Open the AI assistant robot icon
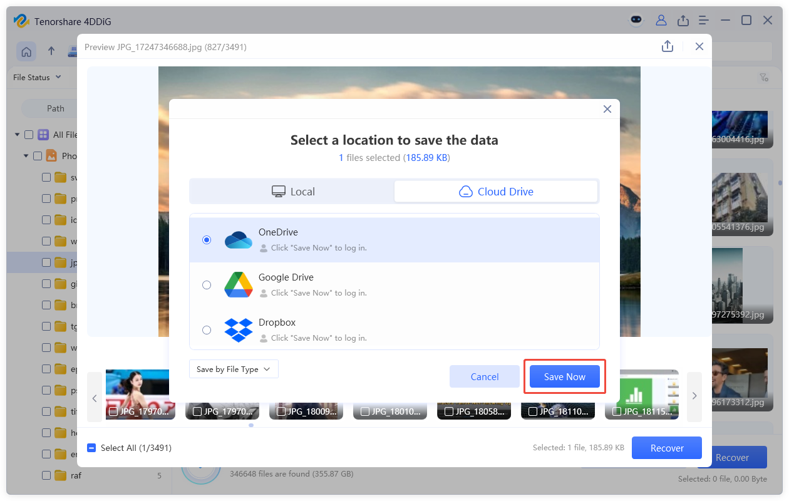Image resolution: width=789 pixels, height=501 pixels. tap(636, 20)
